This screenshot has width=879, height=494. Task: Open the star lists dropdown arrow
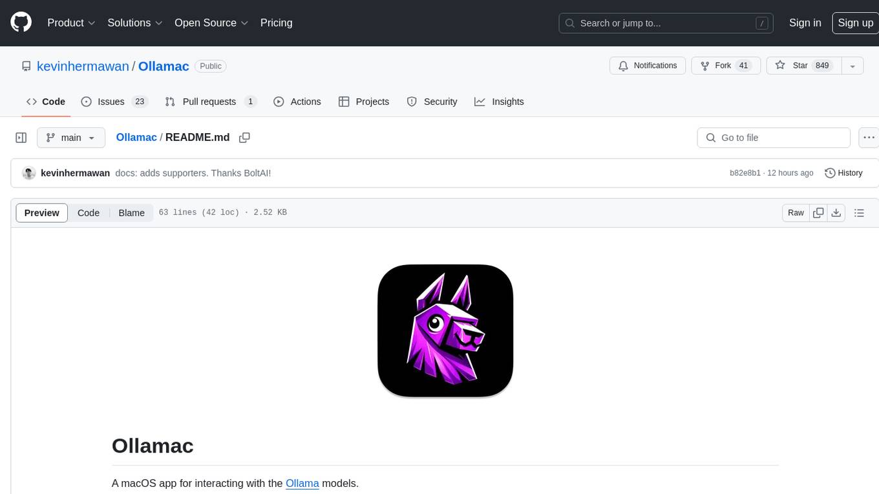click(853, 66)
